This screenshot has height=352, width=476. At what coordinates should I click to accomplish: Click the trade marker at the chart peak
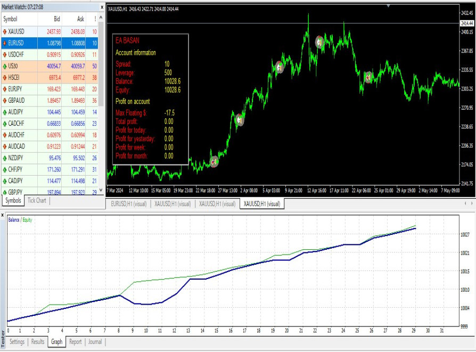tap(319, 42)
